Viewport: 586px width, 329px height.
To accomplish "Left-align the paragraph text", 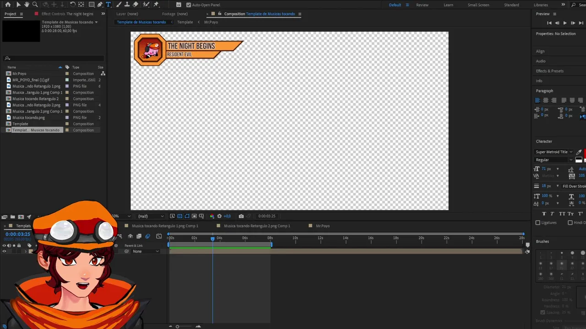I will 538,100.
